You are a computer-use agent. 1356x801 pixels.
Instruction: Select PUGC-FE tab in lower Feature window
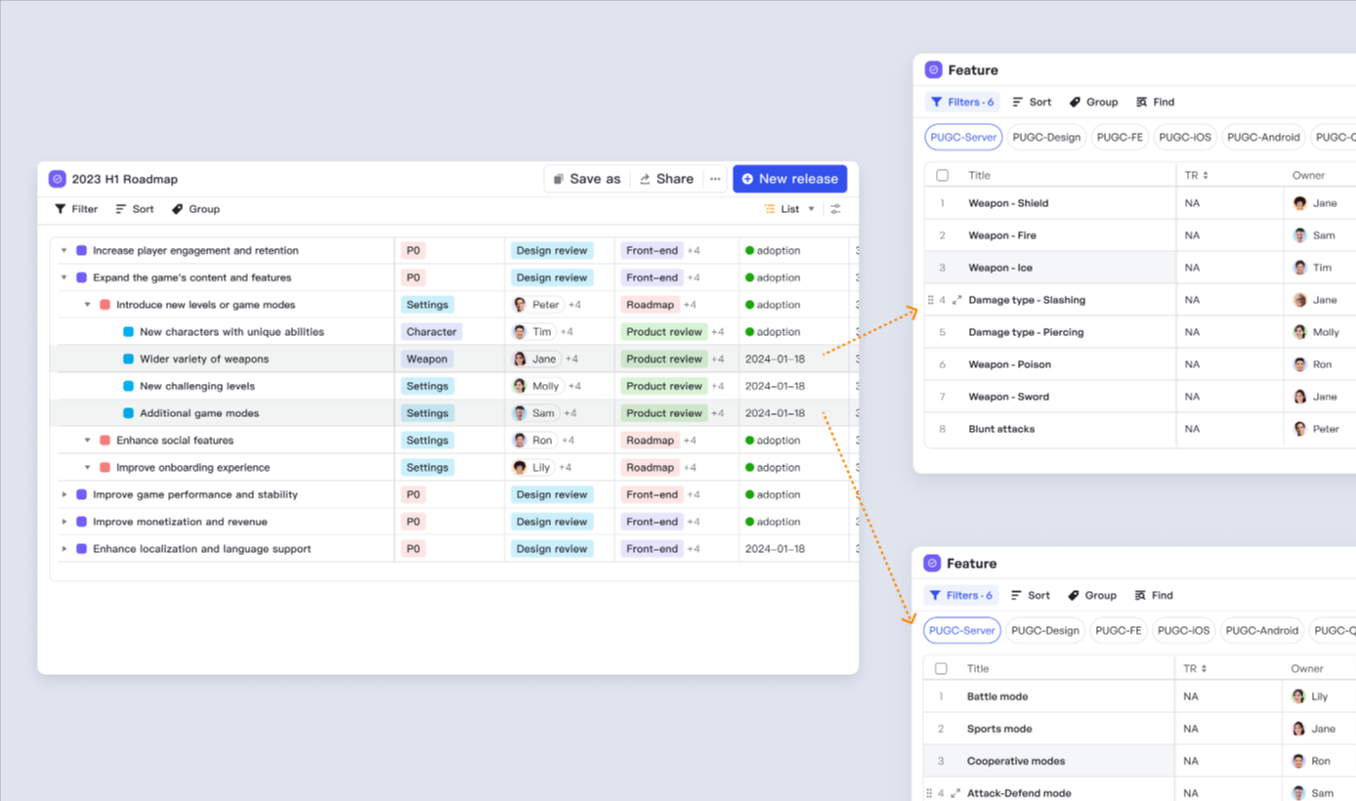point(1119,631)
